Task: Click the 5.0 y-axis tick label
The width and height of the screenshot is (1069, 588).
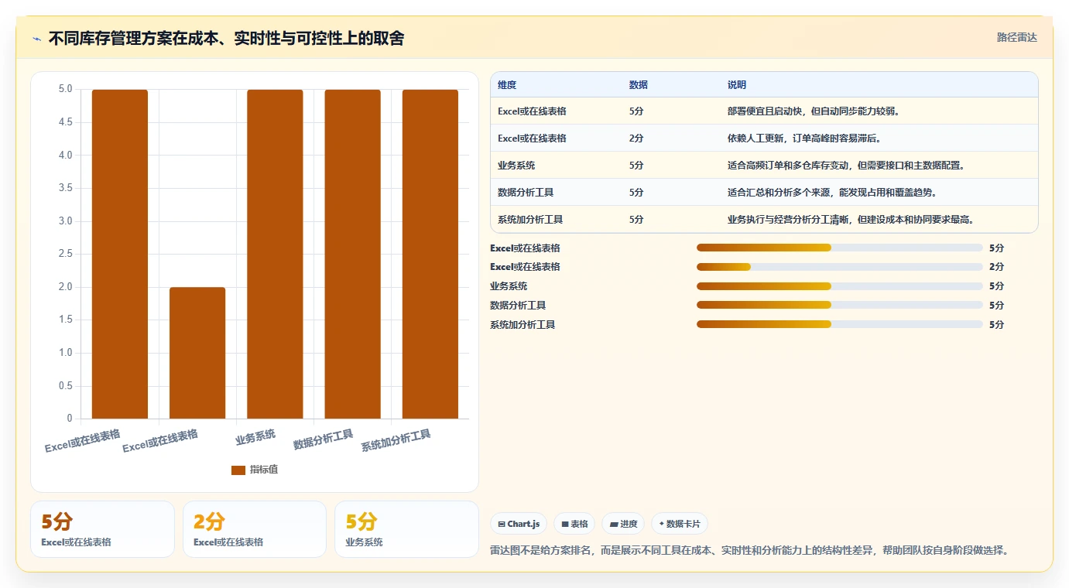Action: coord(66,89)
